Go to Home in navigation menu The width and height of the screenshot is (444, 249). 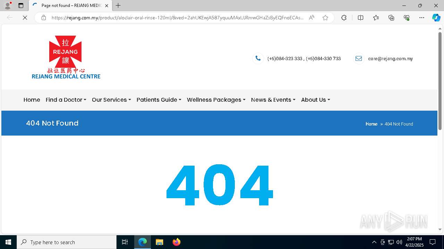coord(32,100)
